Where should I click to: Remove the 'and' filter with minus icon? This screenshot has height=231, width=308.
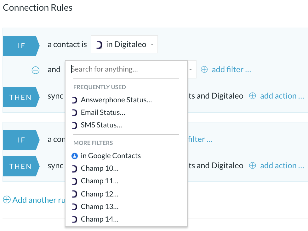coord(36,70)
